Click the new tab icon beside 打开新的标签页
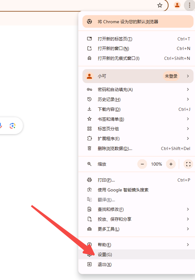The width and height of the screenshot is (195, 280). [x=89, y=39]
